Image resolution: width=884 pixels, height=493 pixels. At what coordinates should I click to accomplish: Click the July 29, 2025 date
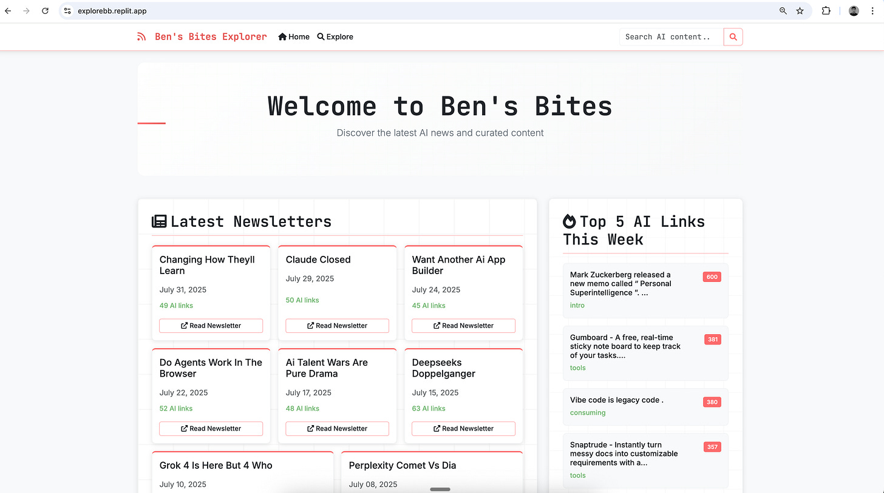coord(310,279)
